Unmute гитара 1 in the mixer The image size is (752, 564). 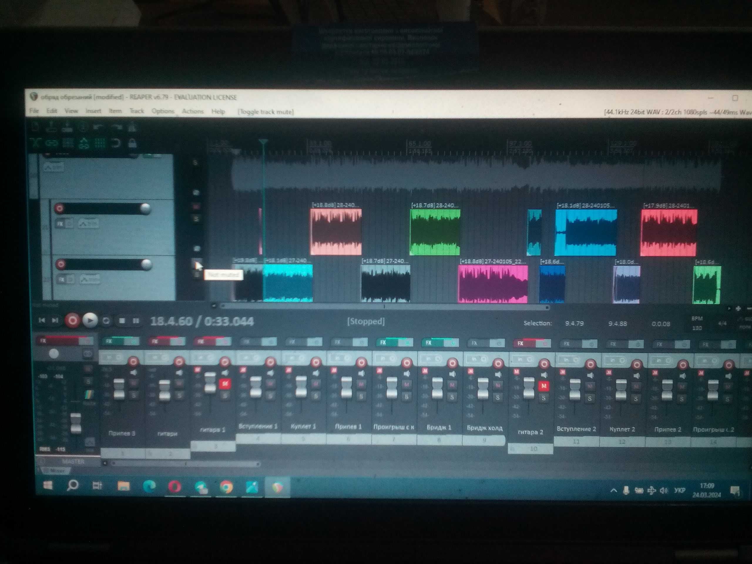coord(224,384)
